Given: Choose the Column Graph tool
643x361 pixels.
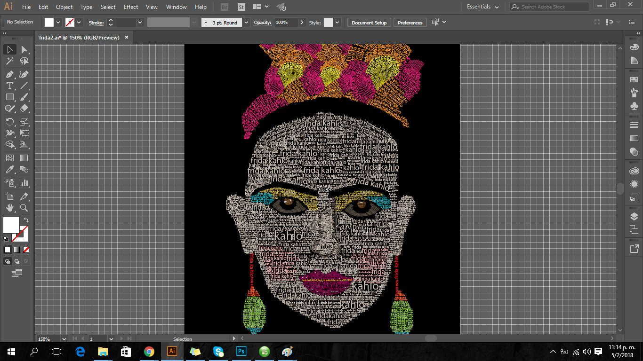Looking at the screenshot, I should [x=24, y=183].
